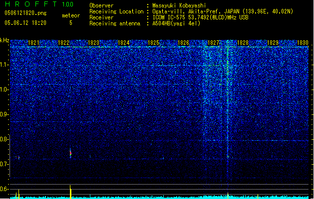The width and height of the screenshot is (314, 199).
Task: Click the 1825 time axis marker
Action: 153,43
